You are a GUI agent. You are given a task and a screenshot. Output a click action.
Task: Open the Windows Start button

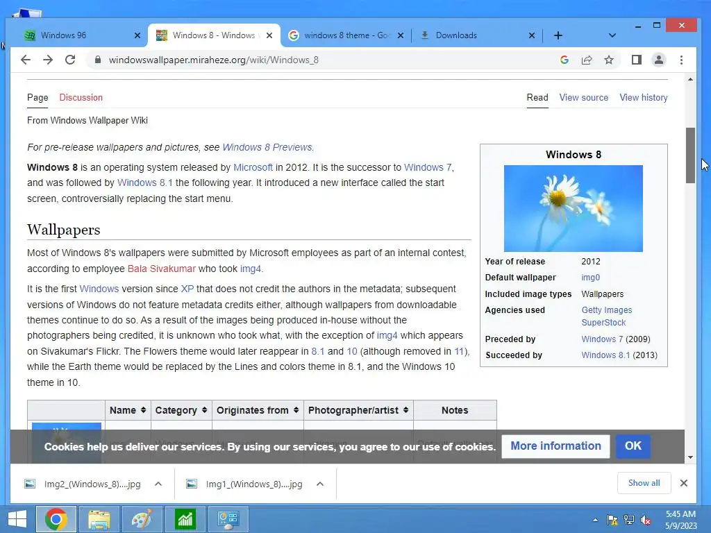click(17, 519)
